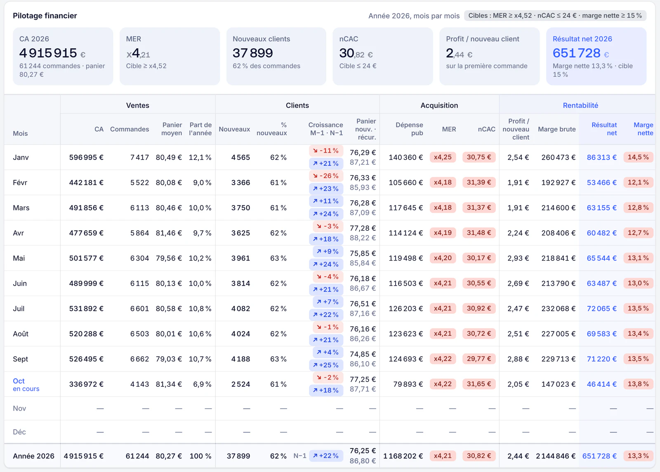The image size is (660, 472).
Task: Click the Sept 29,77 € nCAC badge
Action: (479, 359)
